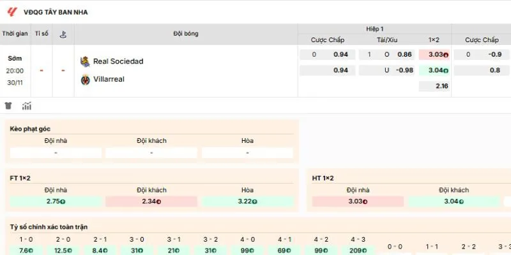
Task: Click the Tài/Xỉu sub-header
Action: point(387,40)
